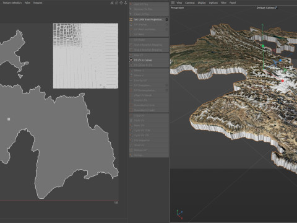Screen dimensions: 297x223
Task: Click the Clear UV Pins command icon
Action: point(131,14)
